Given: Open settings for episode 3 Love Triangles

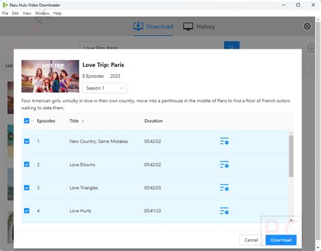Looking at the screenshot, I should tap(224, 187).
